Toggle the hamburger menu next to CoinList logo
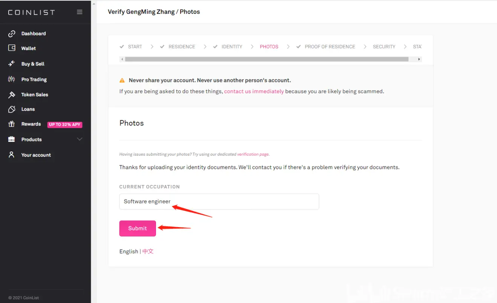Viewport: 497px width, 303px height. tap(80, 12)
